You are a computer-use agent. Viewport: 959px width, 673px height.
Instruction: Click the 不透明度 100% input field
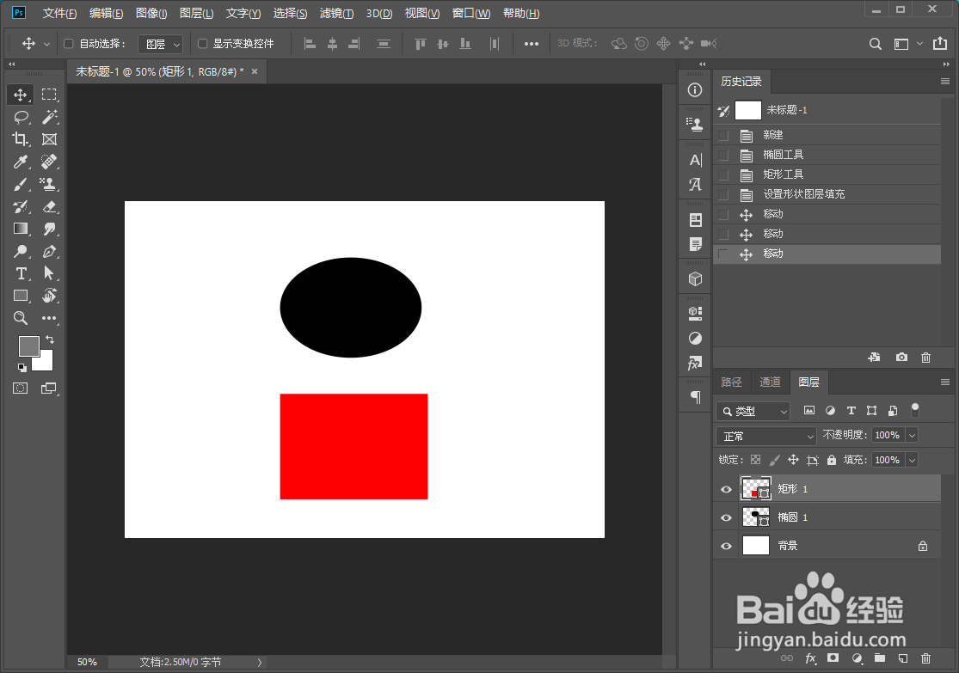click(888, 435)
